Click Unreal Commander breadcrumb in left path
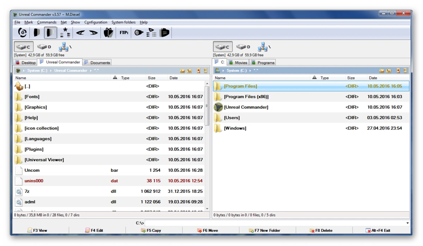 click(x=71, y=71)
